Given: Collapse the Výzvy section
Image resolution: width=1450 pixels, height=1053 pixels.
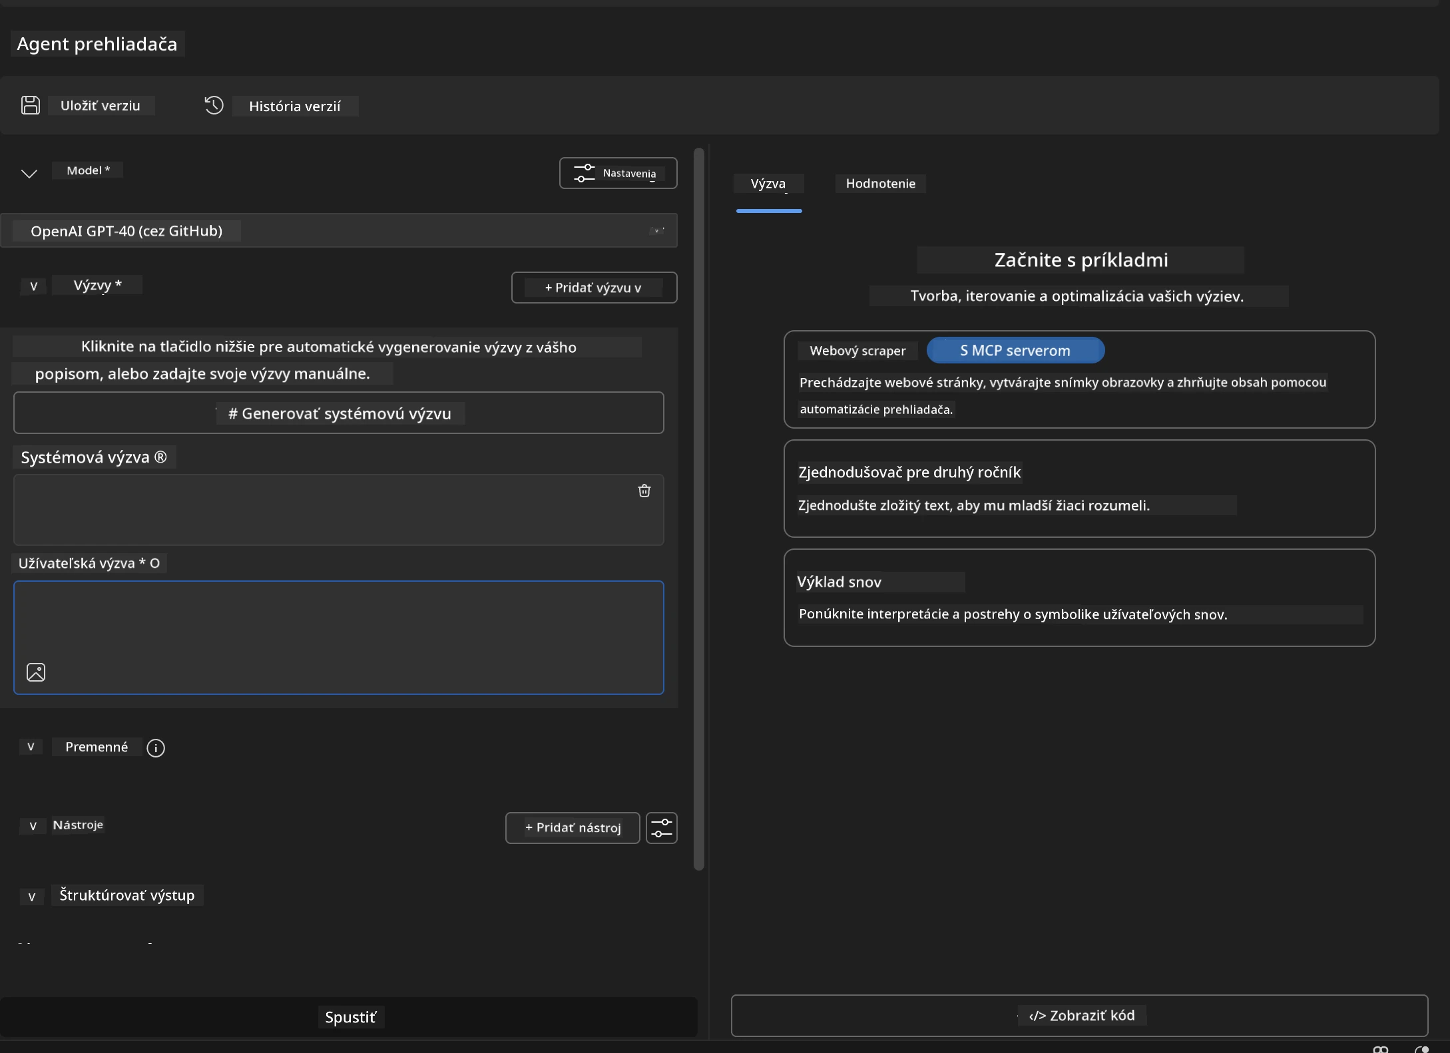Looking at the screenshot, I should point(34,286).
